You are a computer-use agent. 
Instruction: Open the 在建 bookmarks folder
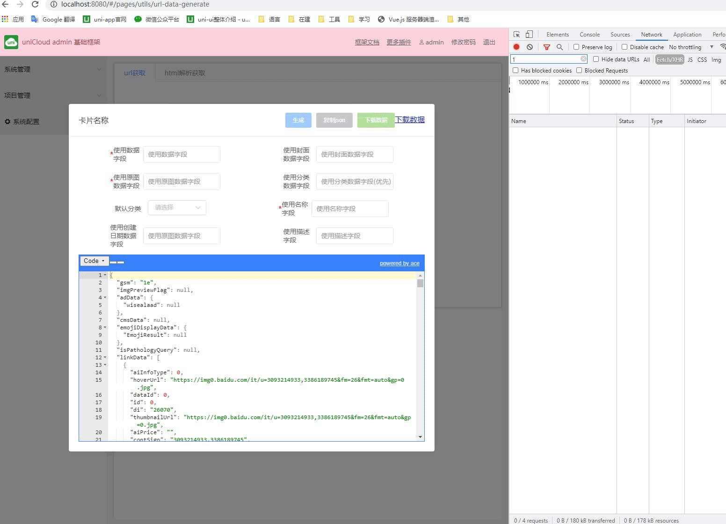299,19
